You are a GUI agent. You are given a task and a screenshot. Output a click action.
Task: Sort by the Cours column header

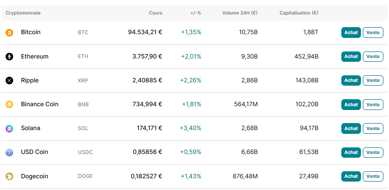(156, 13)
